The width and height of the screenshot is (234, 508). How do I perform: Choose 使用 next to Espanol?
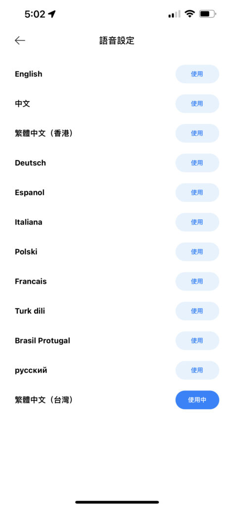point(197,192)
